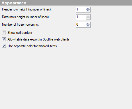The height and width of the screenshot is (109, 132).
Task: Click the Appearance section title
Action: click(x=14, y=3)
